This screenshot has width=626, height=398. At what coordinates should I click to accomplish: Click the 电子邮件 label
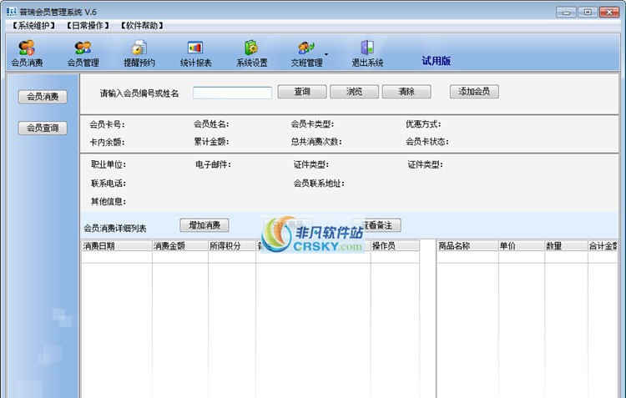(x=213, y=164)
